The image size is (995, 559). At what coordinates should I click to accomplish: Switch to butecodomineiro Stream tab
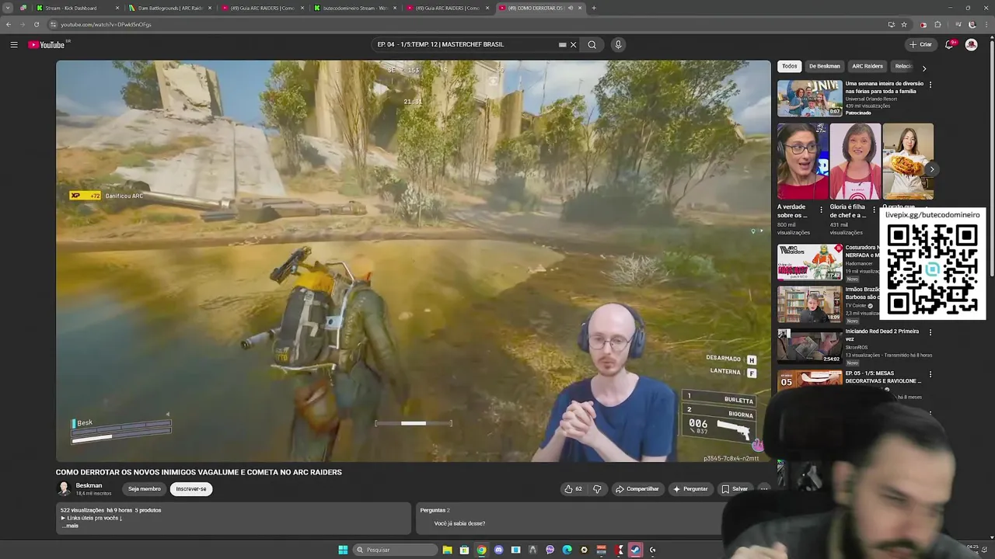pyautogui.click(x=355, y=8)
